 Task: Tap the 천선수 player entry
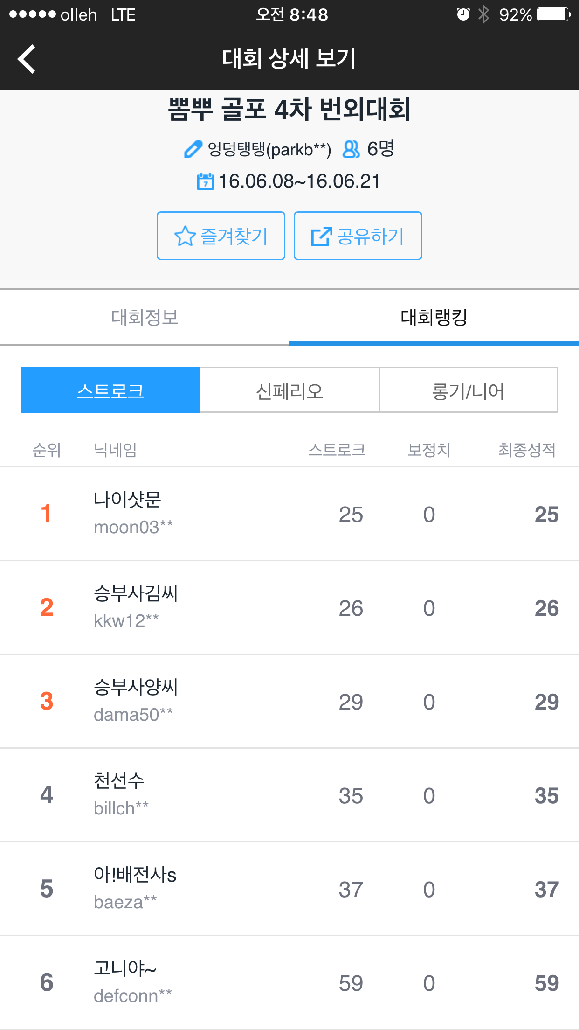point(289,795)
